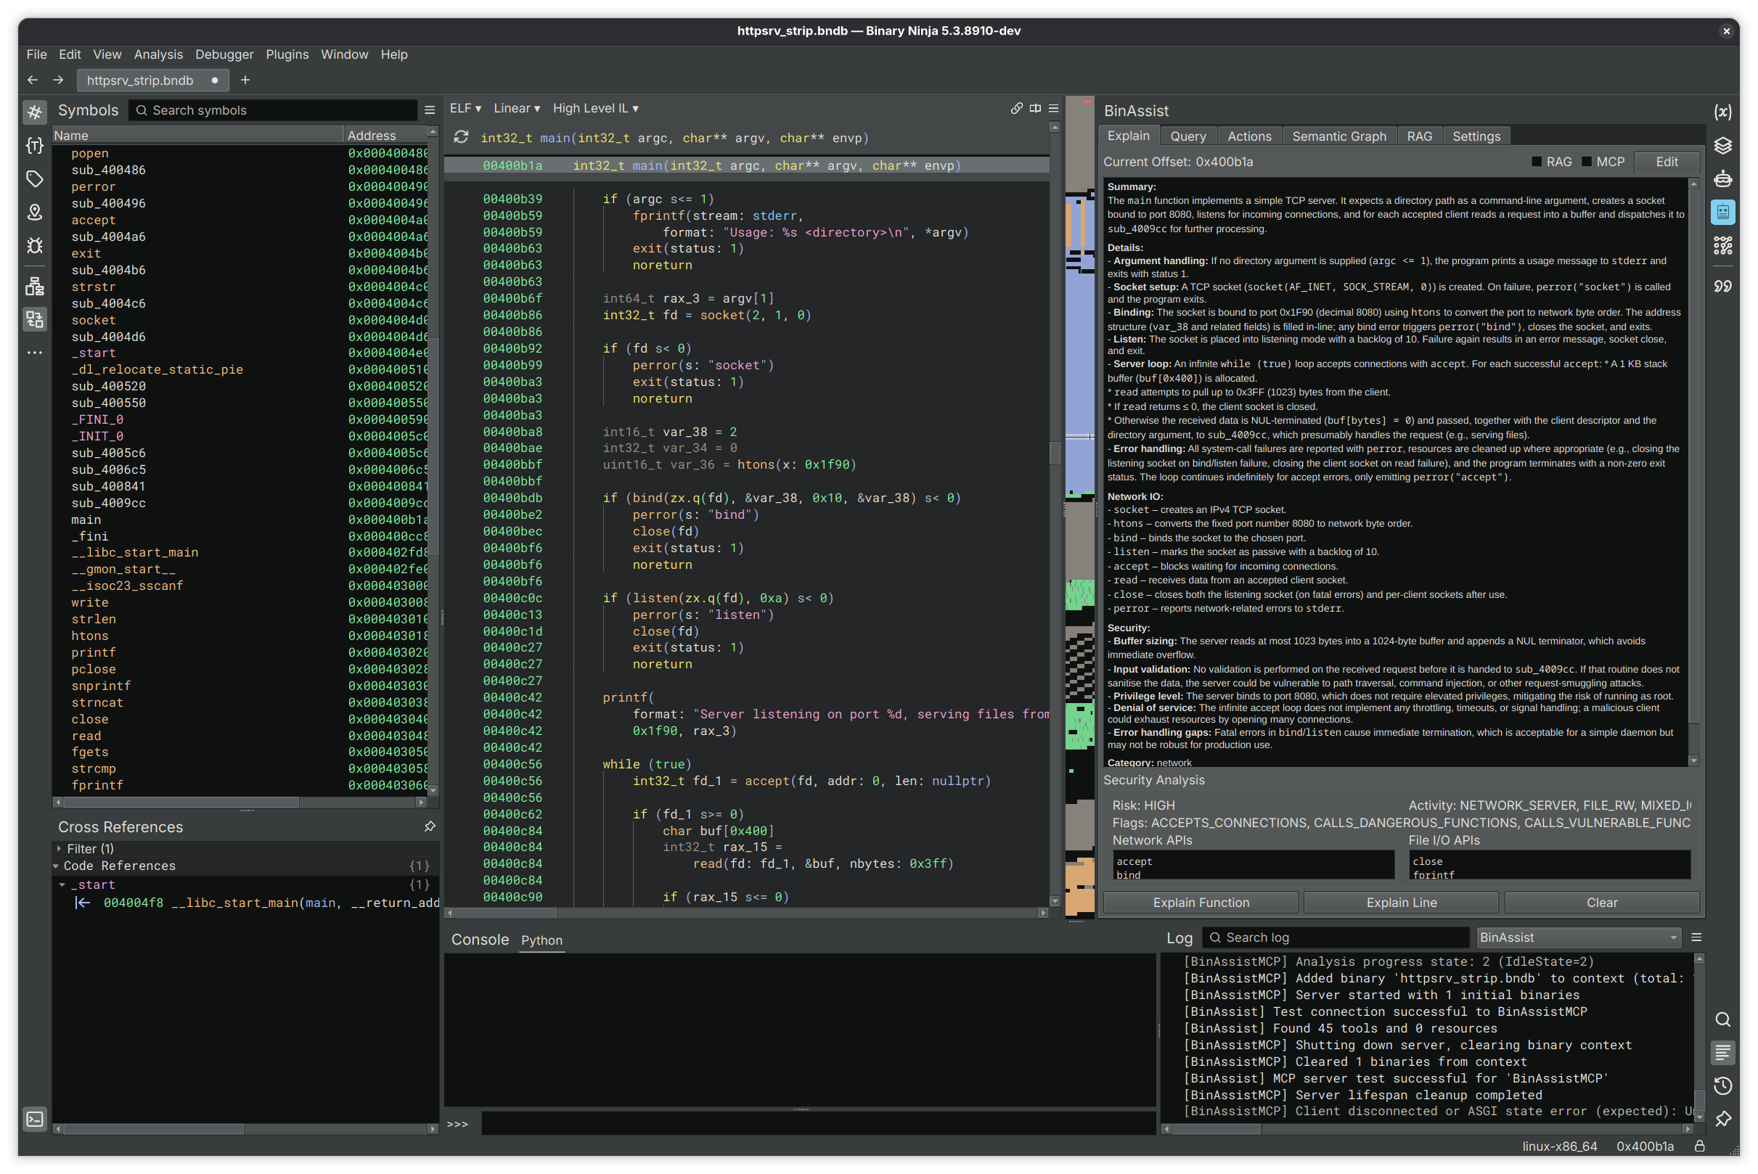This screenshot has width=1758, height=1174.
Task: Open the Stack view via the layers icon
Action: tap(1722, 146)
